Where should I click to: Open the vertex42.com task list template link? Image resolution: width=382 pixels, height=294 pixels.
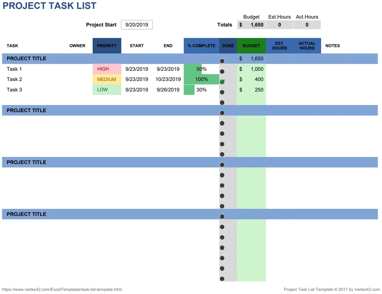pos(62,290)
